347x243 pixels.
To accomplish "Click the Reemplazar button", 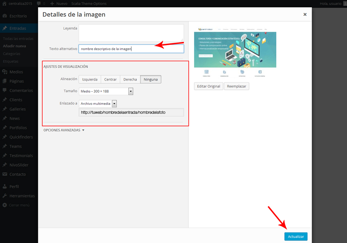I will (x=236, y=86).
